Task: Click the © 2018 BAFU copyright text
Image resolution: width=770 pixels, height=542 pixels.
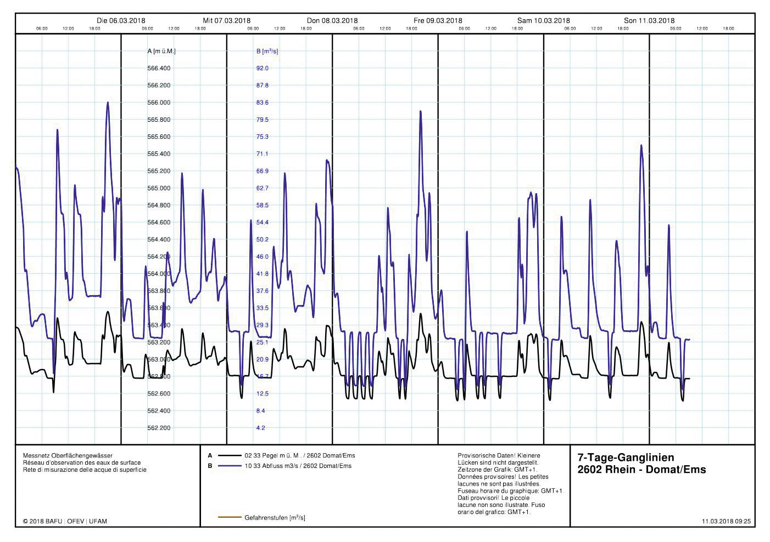Action: pyautogui.click(x=65, y=521)
